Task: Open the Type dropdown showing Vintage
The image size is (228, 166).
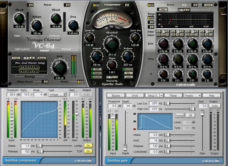Action: pyautogui.click(x=58, y=95)
